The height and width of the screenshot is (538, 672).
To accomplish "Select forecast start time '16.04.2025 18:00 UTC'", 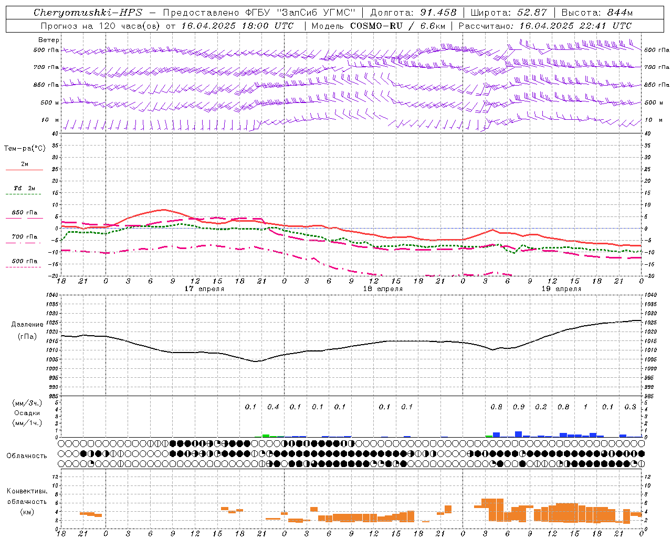I will point(237,26).
